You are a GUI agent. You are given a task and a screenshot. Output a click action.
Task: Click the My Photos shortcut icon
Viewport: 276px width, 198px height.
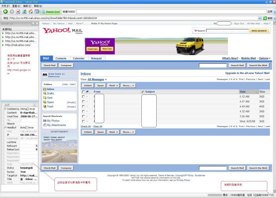pyautogui.click(x=45, y=121)
